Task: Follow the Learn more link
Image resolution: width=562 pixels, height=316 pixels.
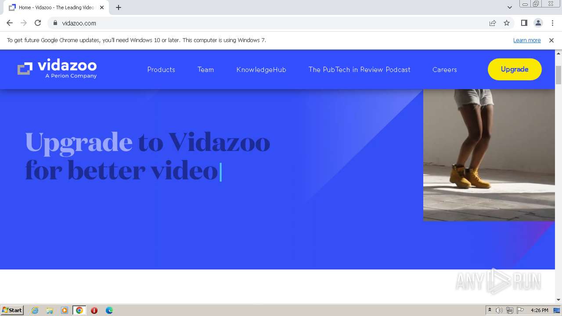Action: pyautogui.click(x=527, y=40)
